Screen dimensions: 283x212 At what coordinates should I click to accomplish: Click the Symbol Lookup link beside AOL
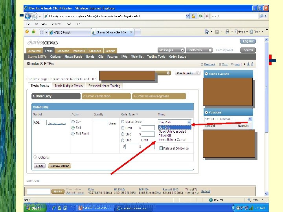click(57, 124)
